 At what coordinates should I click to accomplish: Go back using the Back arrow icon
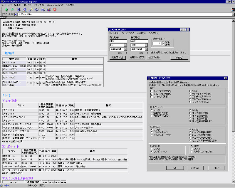pos(6,10)
